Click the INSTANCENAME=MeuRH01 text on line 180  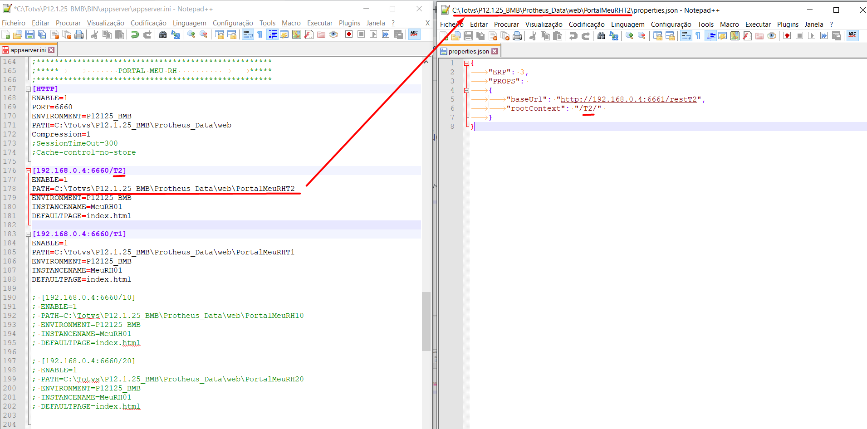click(77, 207)
